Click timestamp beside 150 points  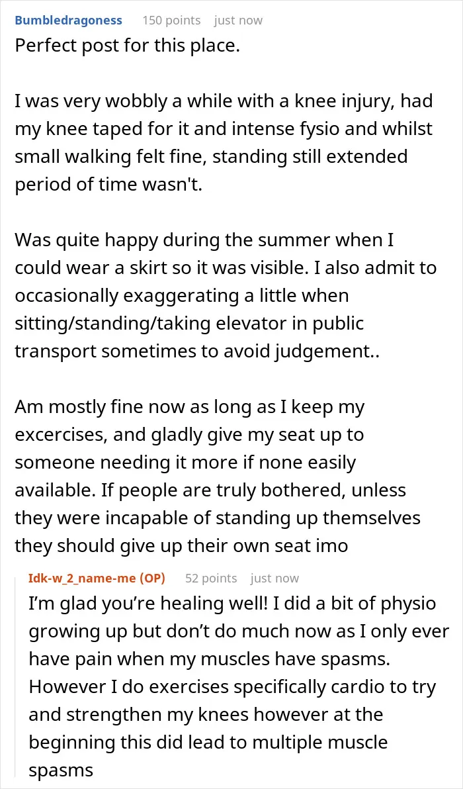pyautogui.click(x=238, y=21)
